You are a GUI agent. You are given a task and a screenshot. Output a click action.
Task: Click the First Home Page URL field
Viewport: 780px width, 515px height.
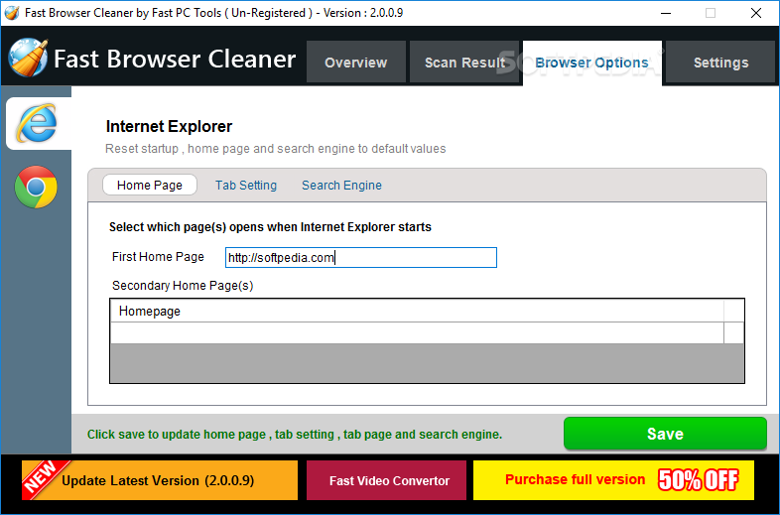pos(361,257)
